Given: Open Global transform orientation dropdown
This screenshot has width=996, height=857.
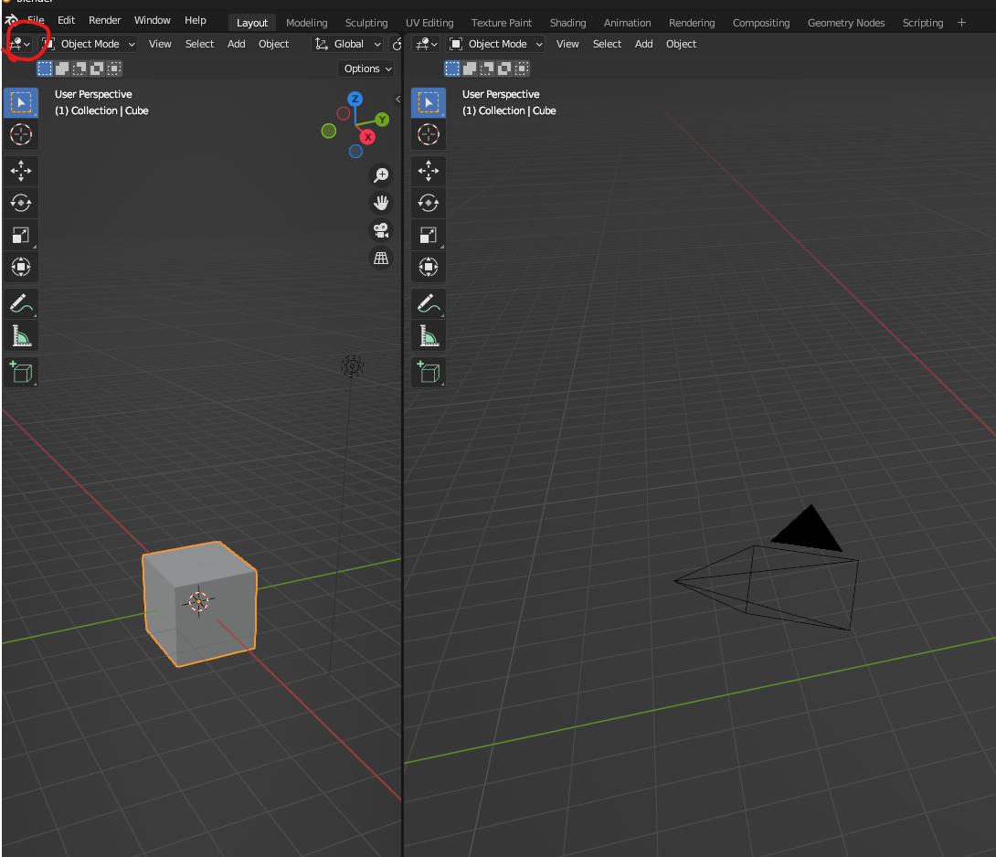Looking at the screenshot, I should pos(348,44).
